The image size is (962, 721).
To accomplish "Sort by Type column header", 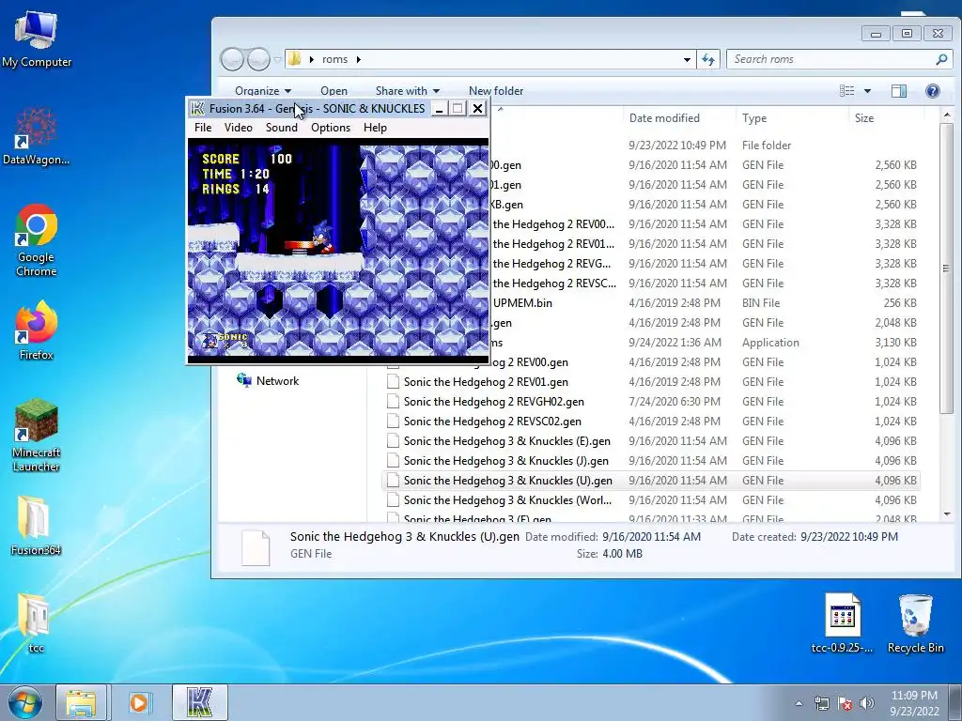I will point(754,117).
